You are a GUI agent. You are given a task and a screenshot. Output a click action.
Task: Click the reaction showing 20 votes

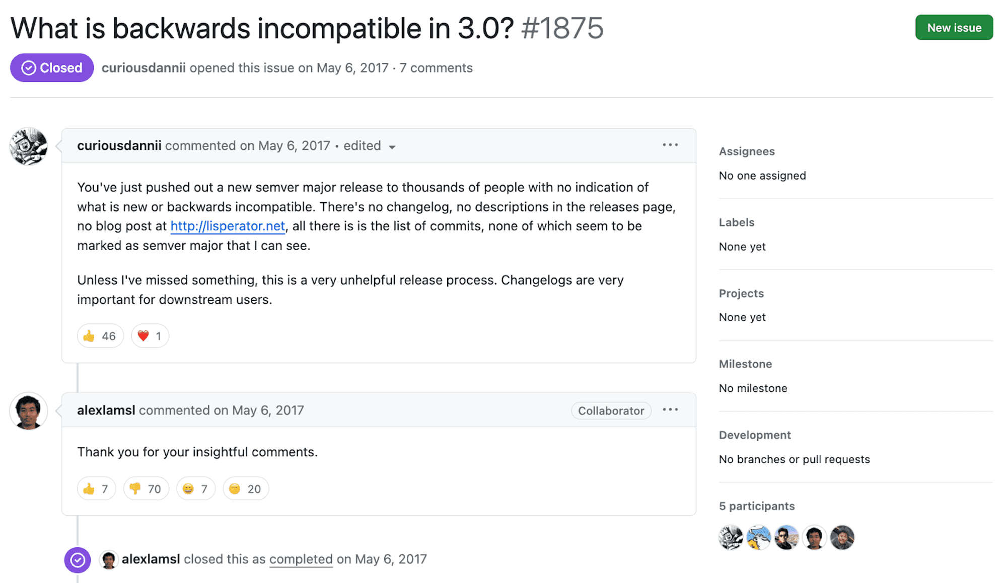[245, 489]
